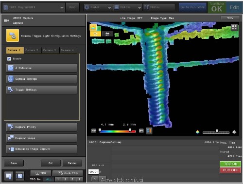This screenshot has width=243, height=184.
Task: Expand the program selection dropdown
Action: pyautogui.click(x=62, y=8)
